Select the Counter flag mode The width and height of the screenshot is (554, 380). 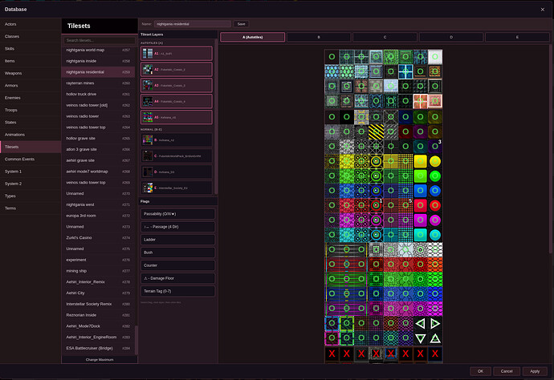pos(177,265)
